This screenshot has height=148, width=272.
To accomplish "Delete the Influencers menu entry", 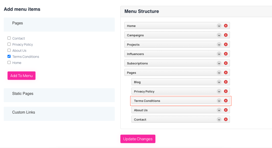I will tap(226, 54).
